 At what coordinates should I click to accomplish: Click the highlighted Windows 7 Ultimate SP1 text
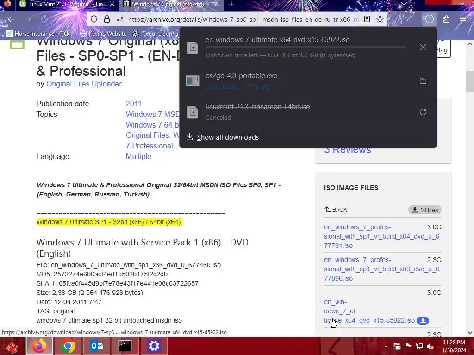108,222
